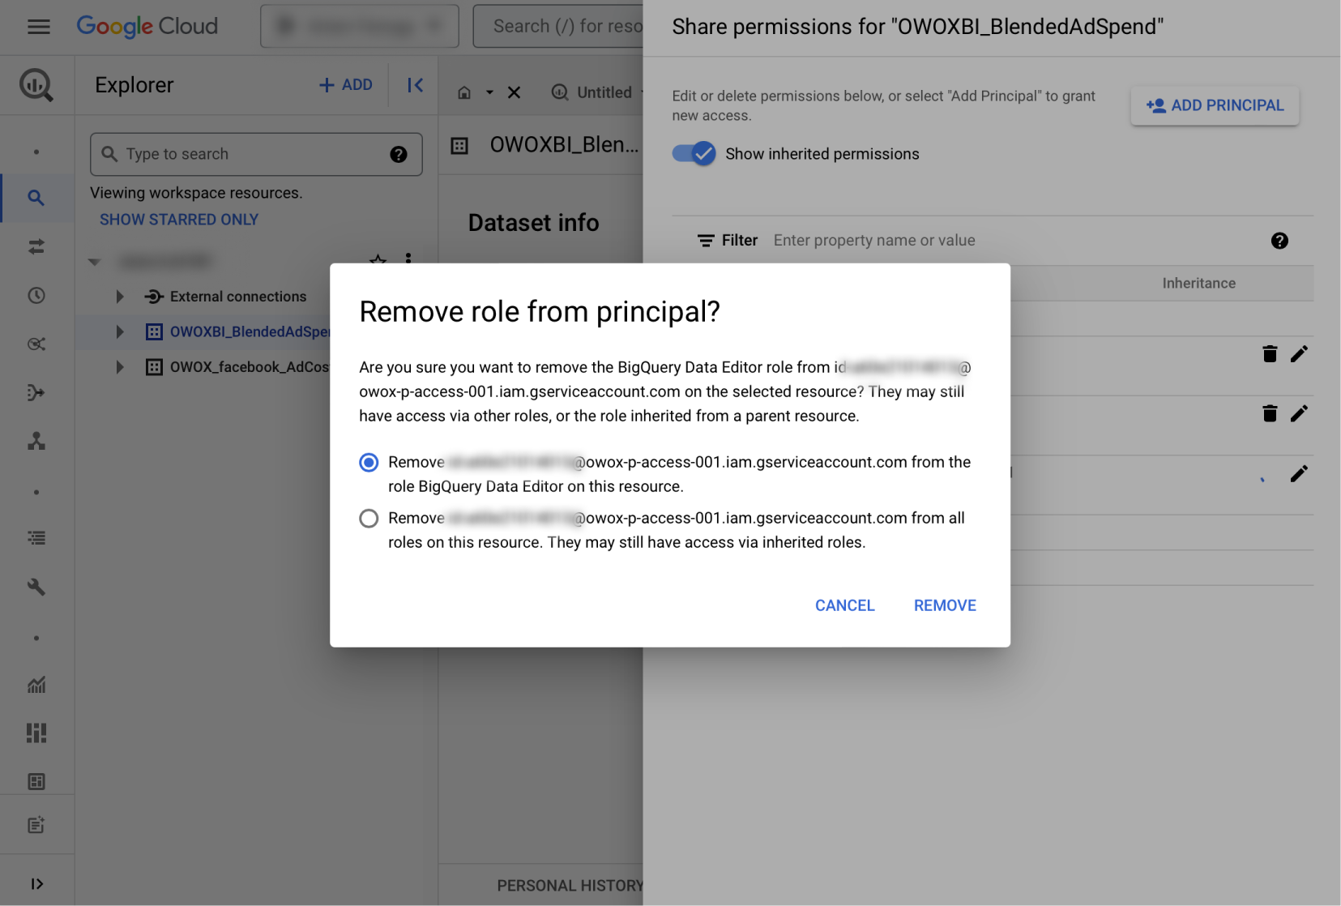Open the home tab dropdown arrow
This screenshot has width=1341, height=906.
[489, 92]
